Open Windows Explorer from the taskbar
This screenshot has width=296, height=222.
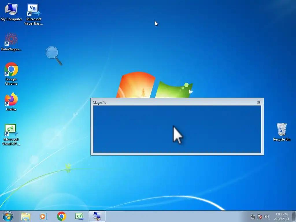(26, 217)
